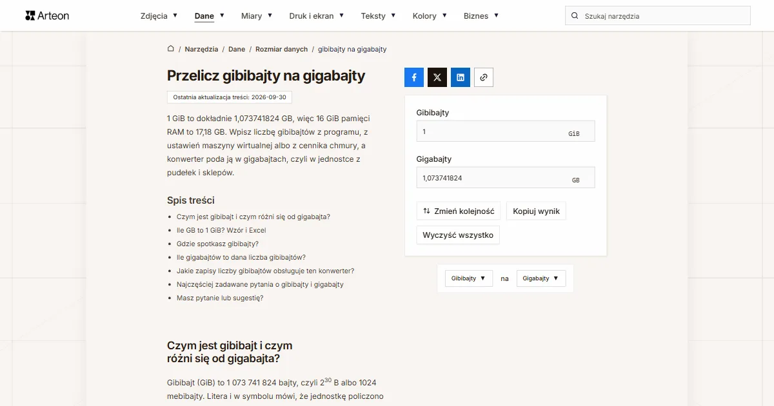Copy page link with chain icon
Image resolution: width=774 pixels, height=406 pixels.
tap(484, 77)
